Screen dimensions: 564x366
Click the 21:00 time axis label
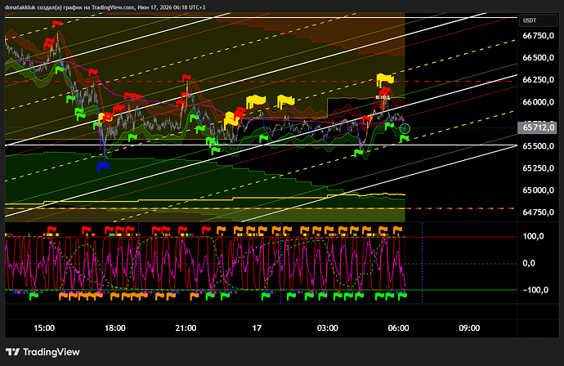[186, 328]
